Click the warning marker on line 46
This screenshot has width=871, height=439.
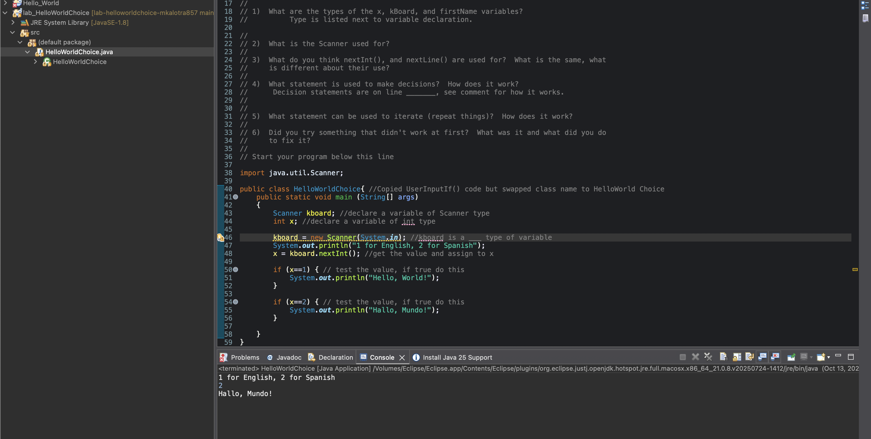point(220,238)
